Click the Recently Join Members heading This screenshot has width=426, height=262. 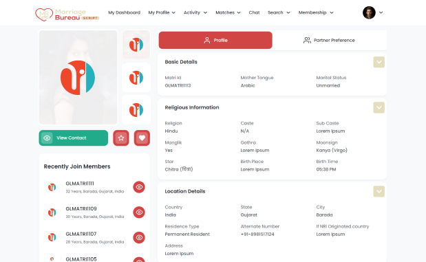pyautogui.click(x=77, y=166)
